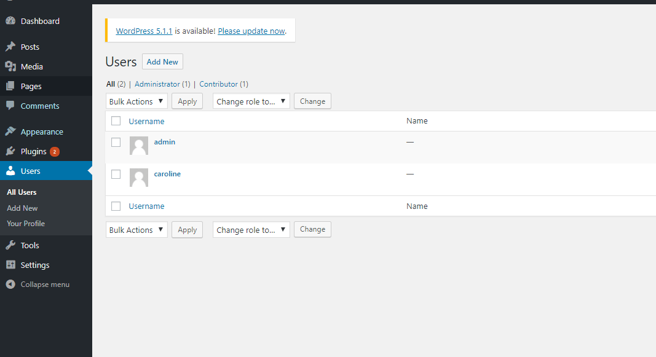
Task: Click the Plugins plug icon
Action: (10, 151)
